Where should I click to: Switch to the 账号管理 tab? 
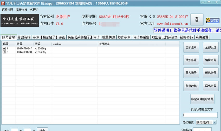[9, 37]
